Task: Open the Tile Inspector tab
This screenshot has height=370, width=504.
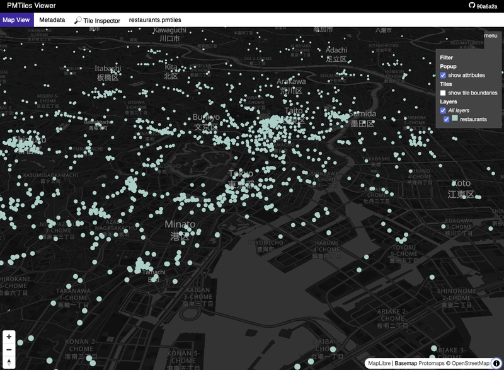Action: click(x=98, y=20)
